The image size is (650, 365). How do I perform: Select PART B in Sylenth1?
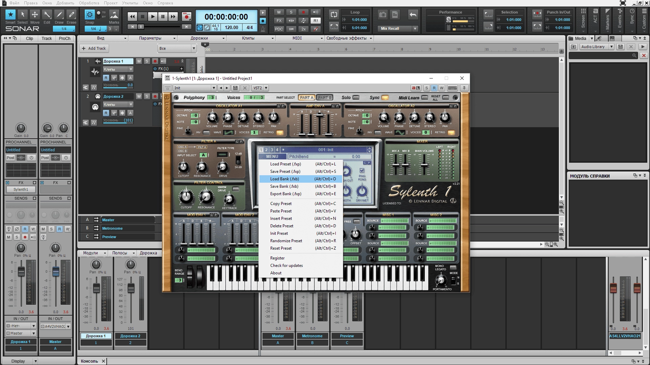point(324,97)
